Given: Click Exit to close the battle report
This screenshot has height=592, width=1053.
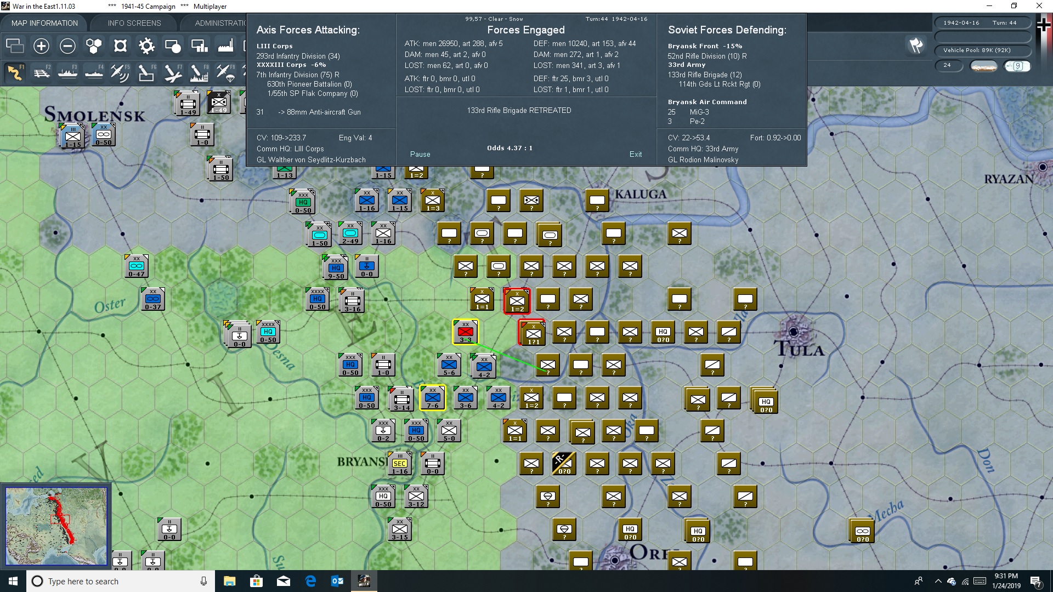Looking at the screenshot, I should [636, 154].
